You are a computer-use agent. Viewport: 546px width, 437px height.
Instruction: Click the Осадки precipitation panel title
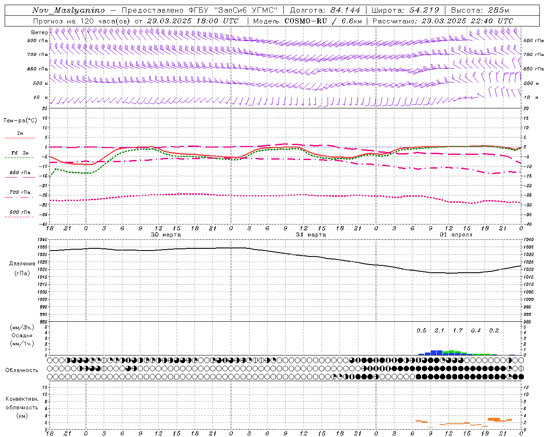pyautogui.click(x=22, y=335)
